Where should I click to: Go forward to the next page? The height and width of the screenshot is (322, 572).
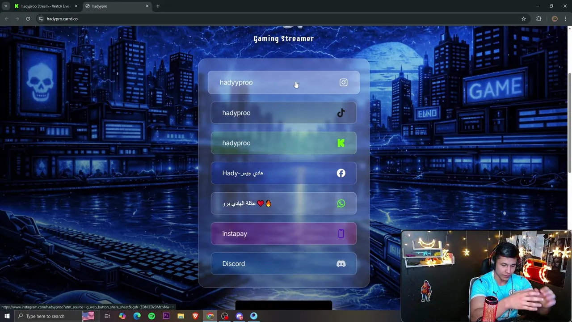pos(17,19)
